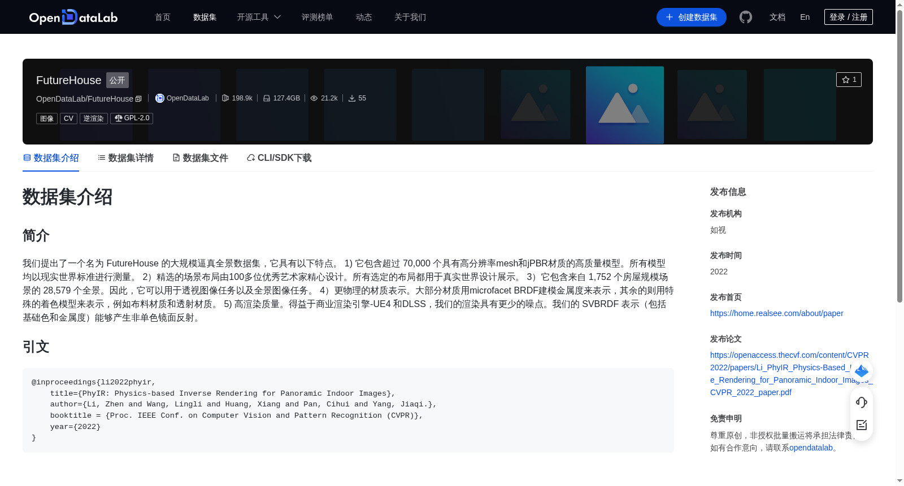Go to 首页 in navigation bar

click(163, 17)
